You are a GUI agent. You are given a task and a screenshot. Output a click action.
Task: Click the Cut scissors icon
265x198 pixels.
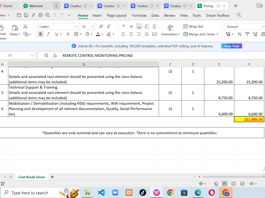(x=25, y=26)
